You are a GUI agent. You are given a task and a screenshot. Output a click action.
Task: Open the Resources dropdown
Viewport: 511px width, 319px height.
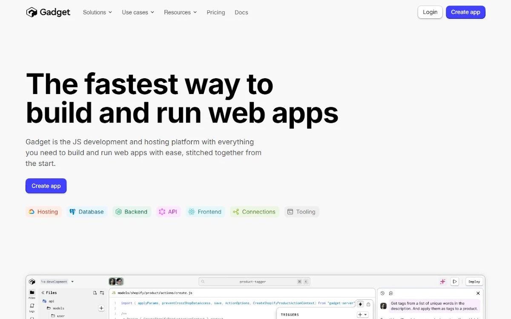click(x=181, y=12)
